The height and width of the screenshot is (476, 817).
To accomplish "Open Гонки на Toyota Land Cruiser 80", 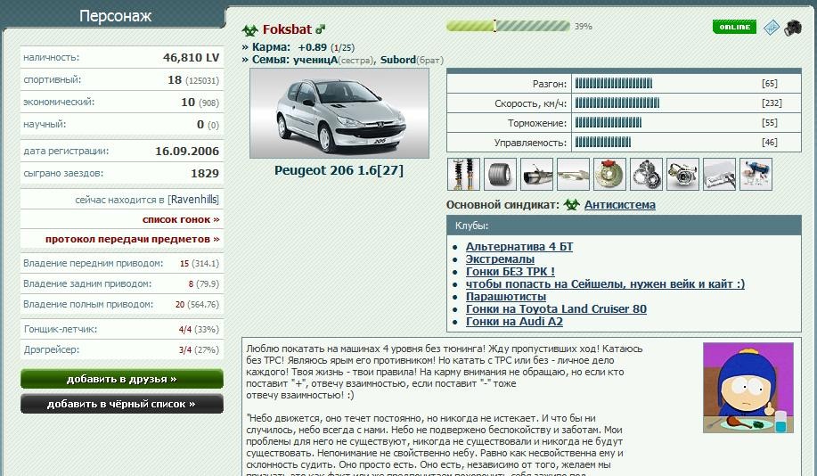I will (556, 309).
